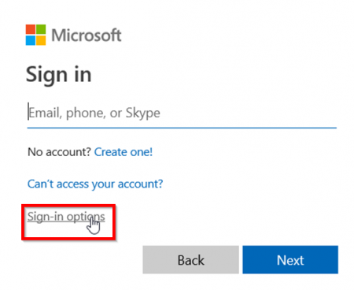
Task: Go Back with the gray button
Action: [190, 260]
